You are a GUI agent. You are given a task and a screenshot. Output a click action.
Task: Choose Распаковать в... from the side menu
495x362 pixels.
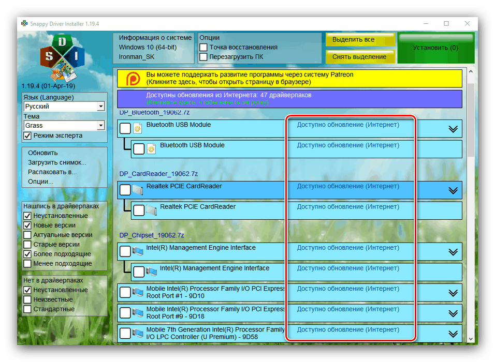pos(52,172)
